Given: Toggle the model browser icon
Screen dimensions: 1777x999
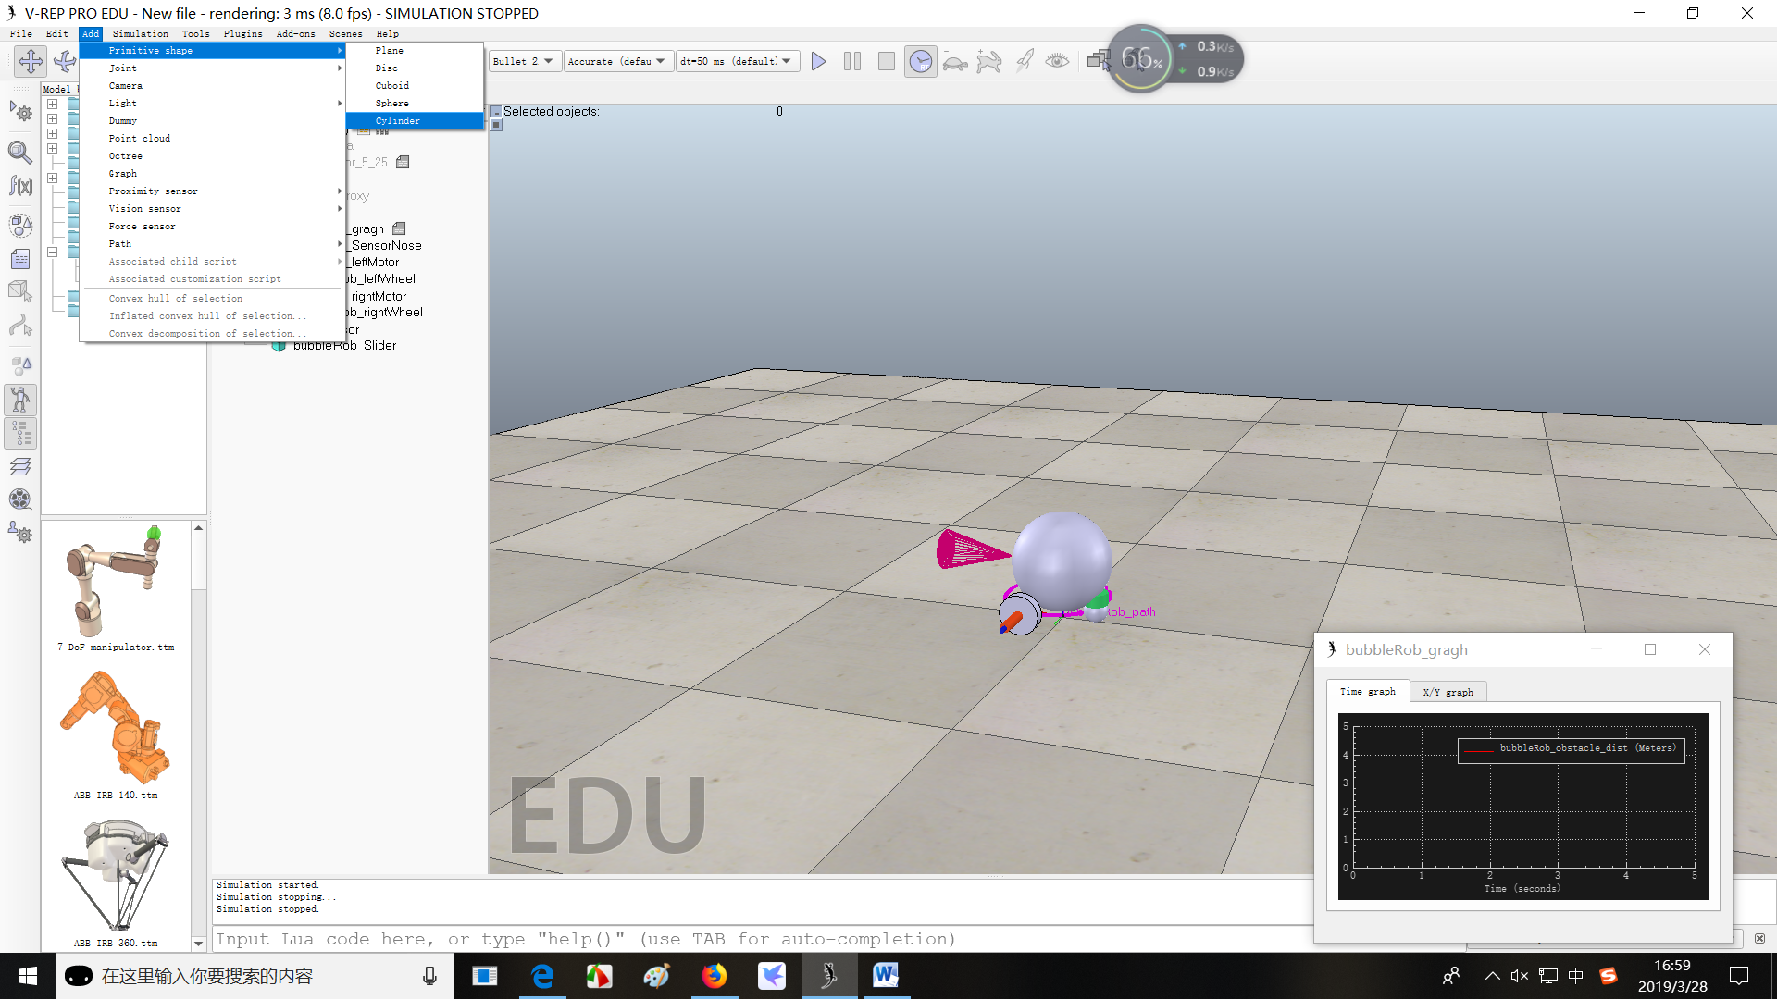Looking at the screenshot, I should pyautogui.click(x=20, y=400).
